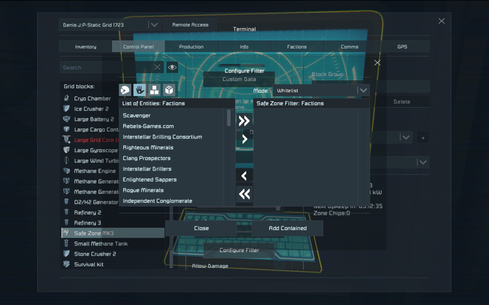Image resolution: width=489 pixels, height=305 pixels.
Task: Switch to the Production tab
Action: coord(191,47)
